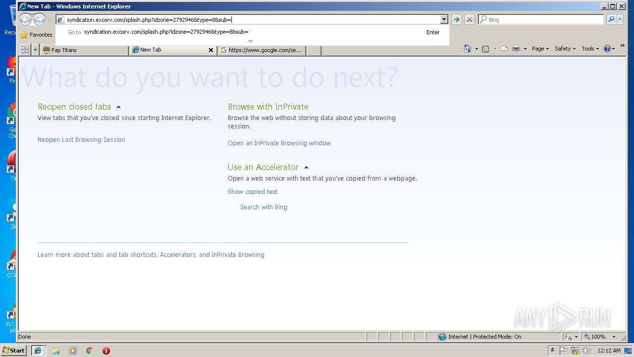Screen dimensions: 634x357
Task: Expand the address bar history dropdown
Action: point(444,20)
